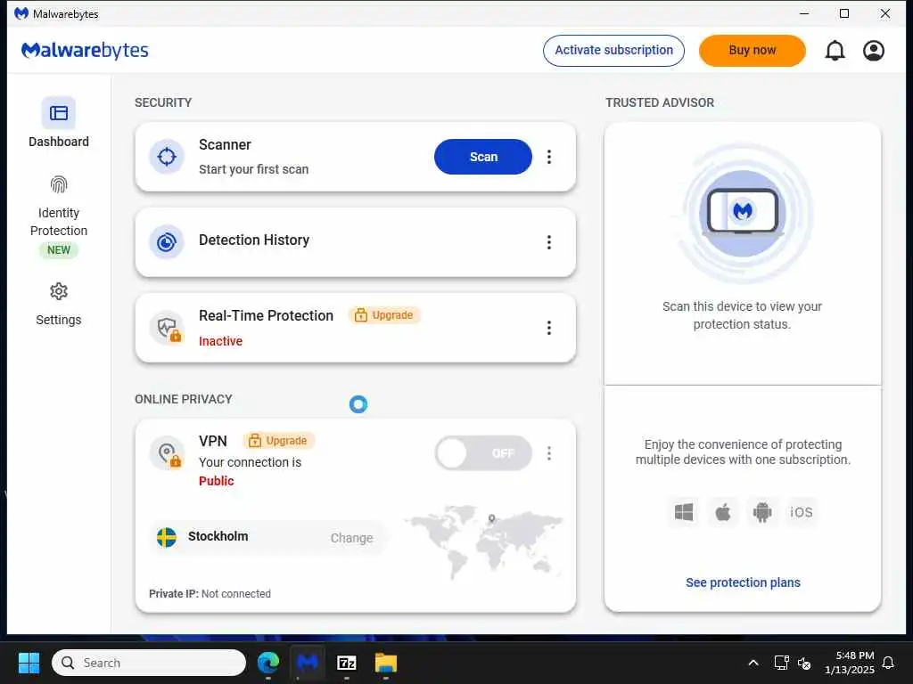This screenshot has width=913, height=684.
Task: Open Real-Time Protection more options menu
Action: tap(548, 328)
